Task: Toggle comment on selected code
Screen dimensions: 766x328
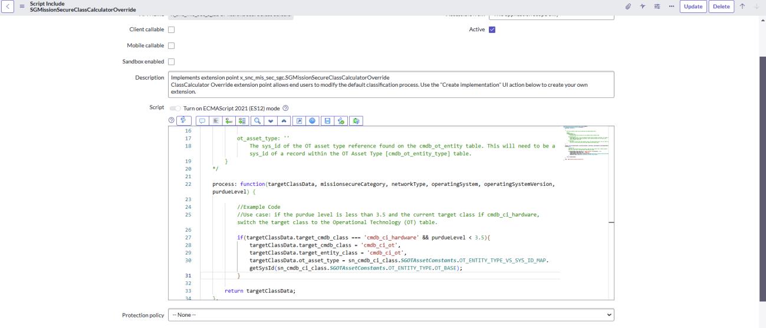Action: [202, 120]
